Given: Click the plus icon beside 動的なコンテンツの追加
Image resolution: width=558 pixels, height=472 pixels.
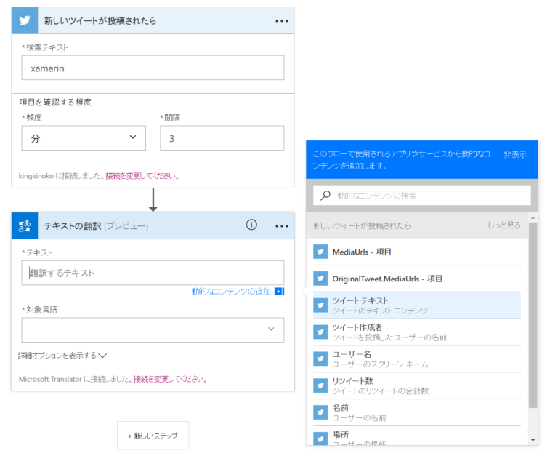Looking at the screenshot, I should [279, 292].
